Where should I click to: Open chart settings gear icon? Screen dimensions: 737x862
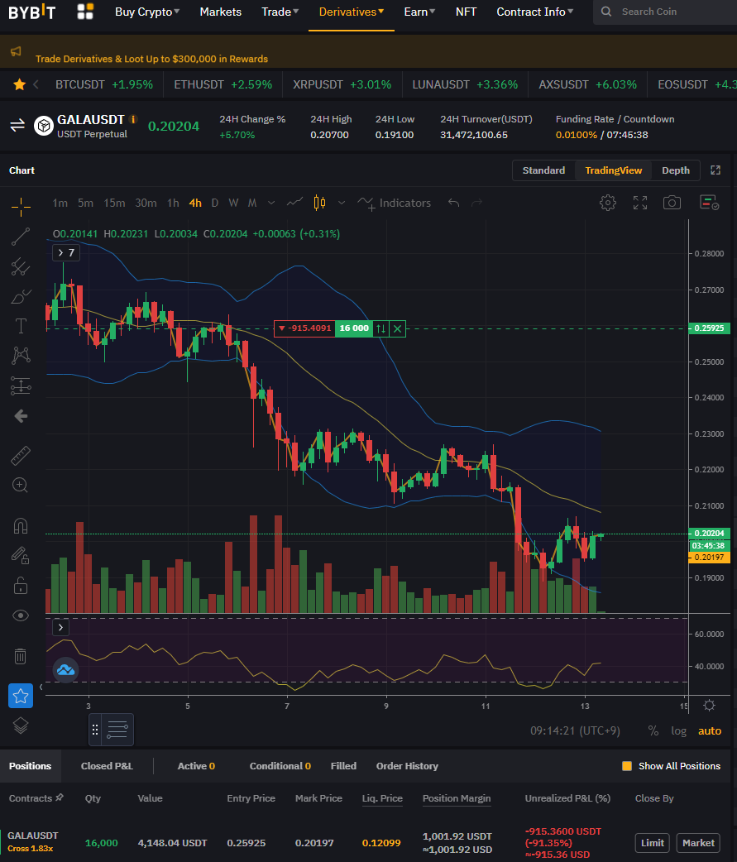click(608, 203)
